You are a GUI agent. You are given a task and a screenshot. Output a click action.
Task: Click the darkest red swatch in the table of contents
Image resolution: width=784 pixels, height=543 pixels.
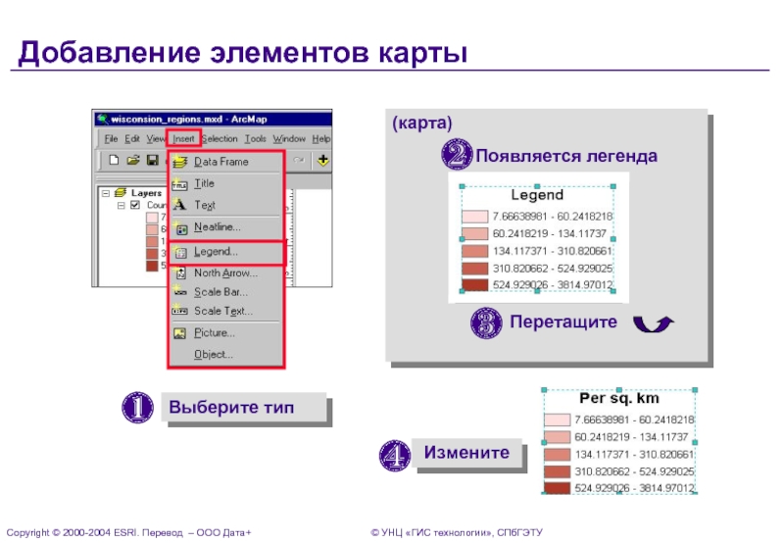[x=152, y=266]
